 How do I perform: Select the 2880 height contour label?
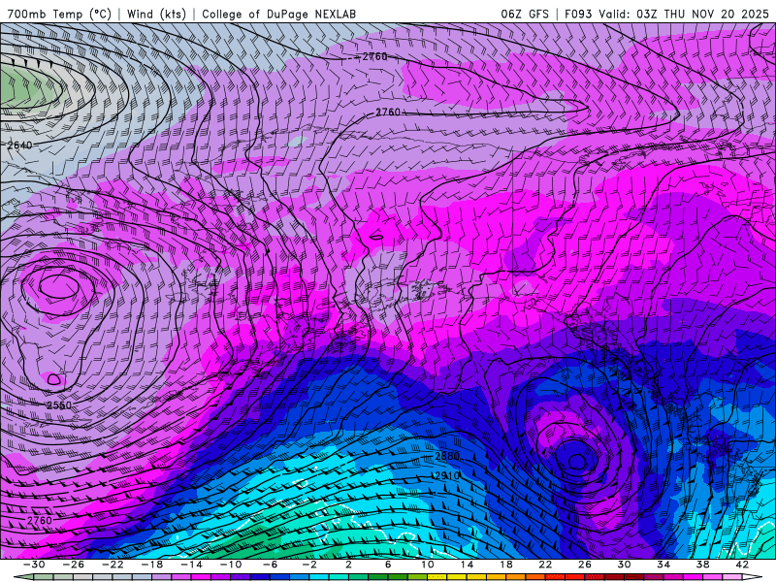tap(447, 456)
